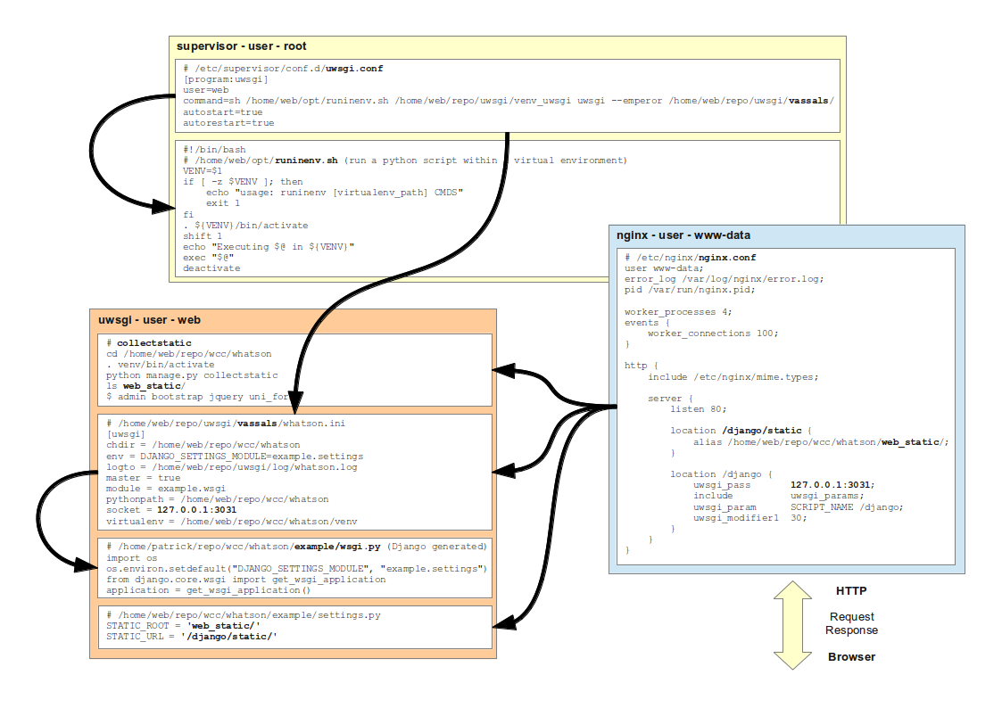Click the "STATIC_ROOT = 'web_static/'" line
This screenshot has height=708, width=1002.
[x=184, y=626]
